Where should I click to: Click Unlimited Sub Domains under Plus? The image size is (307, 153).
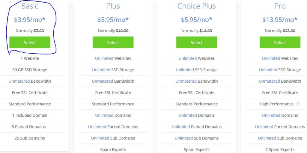click(x=113, y=138)
